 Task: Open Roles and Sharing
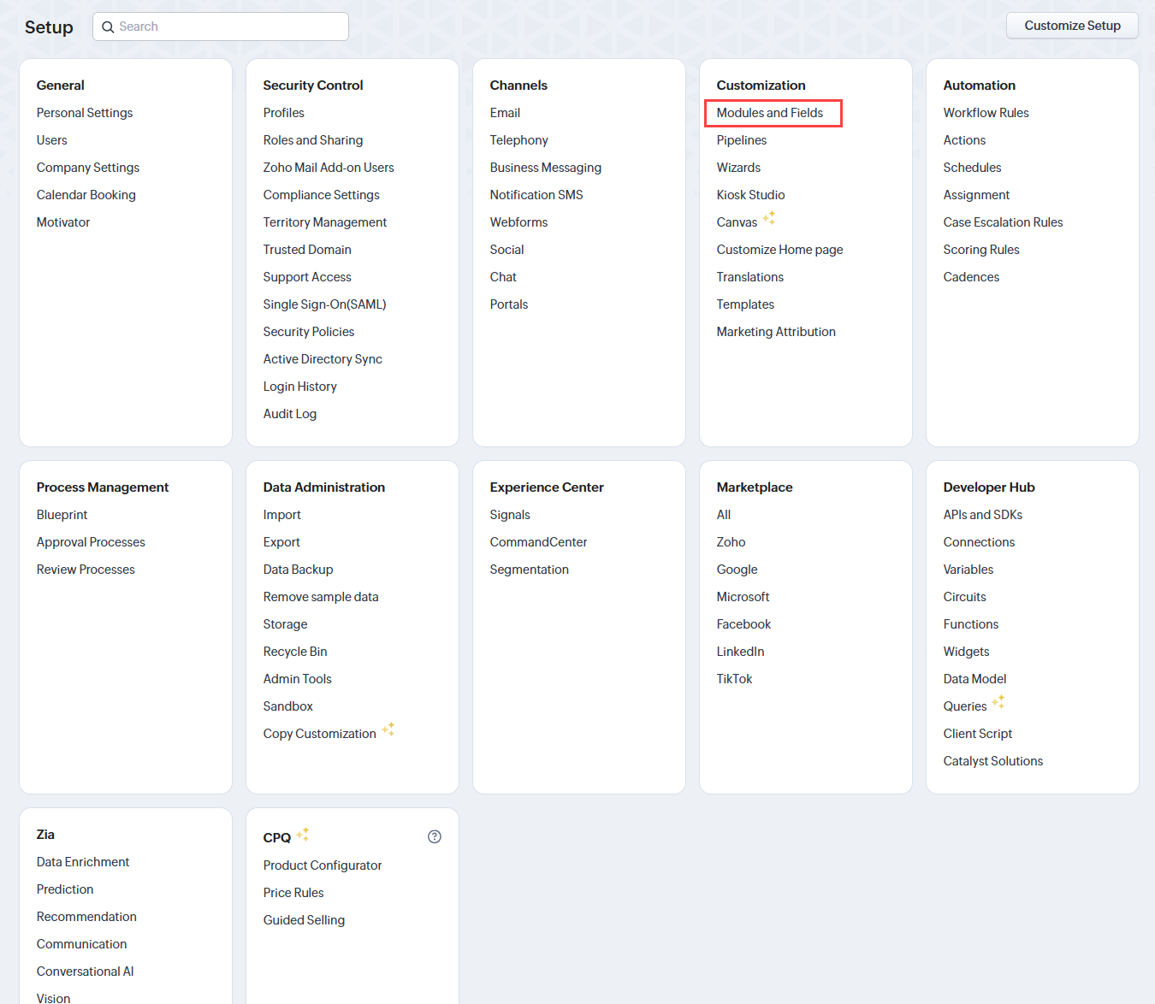click(x=313, y=140)
